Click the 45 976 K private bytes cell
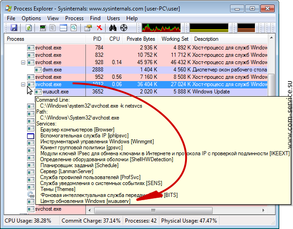Viewport: 293px width, 229px height. 147,62
